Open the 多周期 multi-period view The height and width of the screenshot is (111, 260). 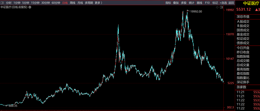pos(89,3)
